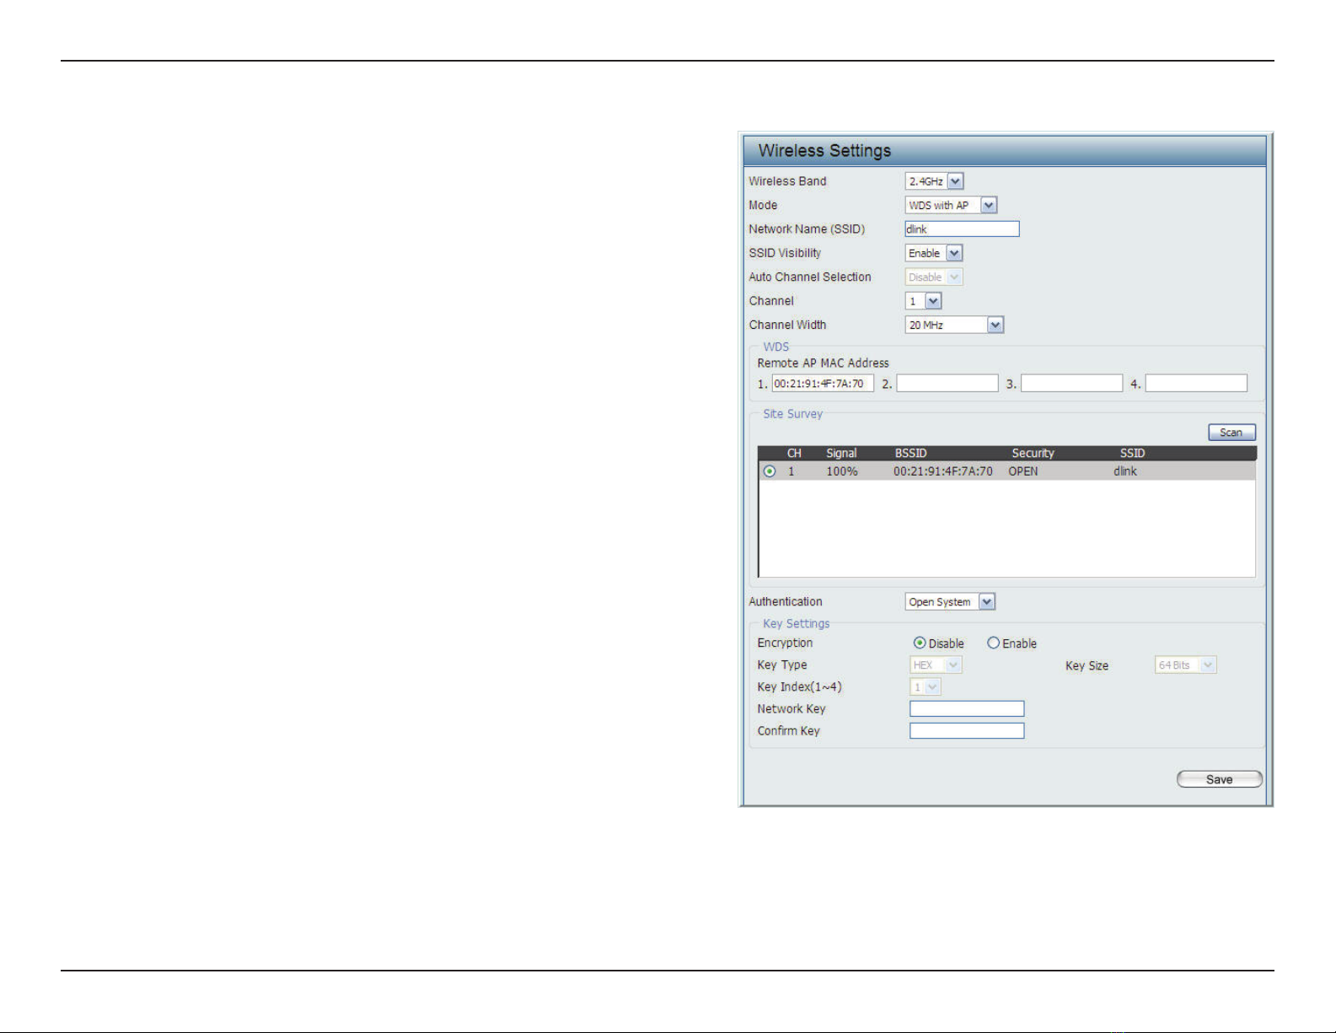Open the SSID Visibility dropdown

pos(933,253)
